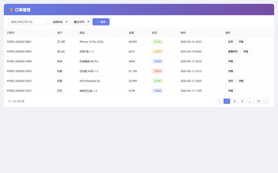Click user name 李小红
This screenshot has width=278, height=173.
point(61,52)
